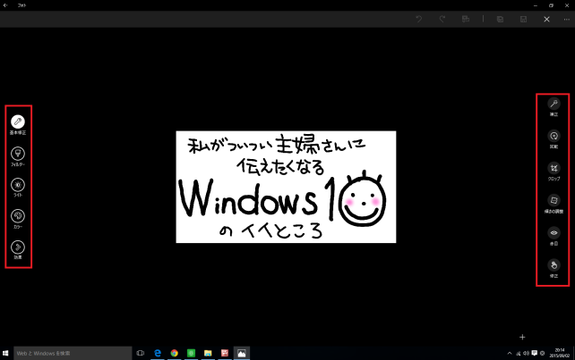
Task: Click the Undo arrow in the toolbar
Action: coord(419,19)
